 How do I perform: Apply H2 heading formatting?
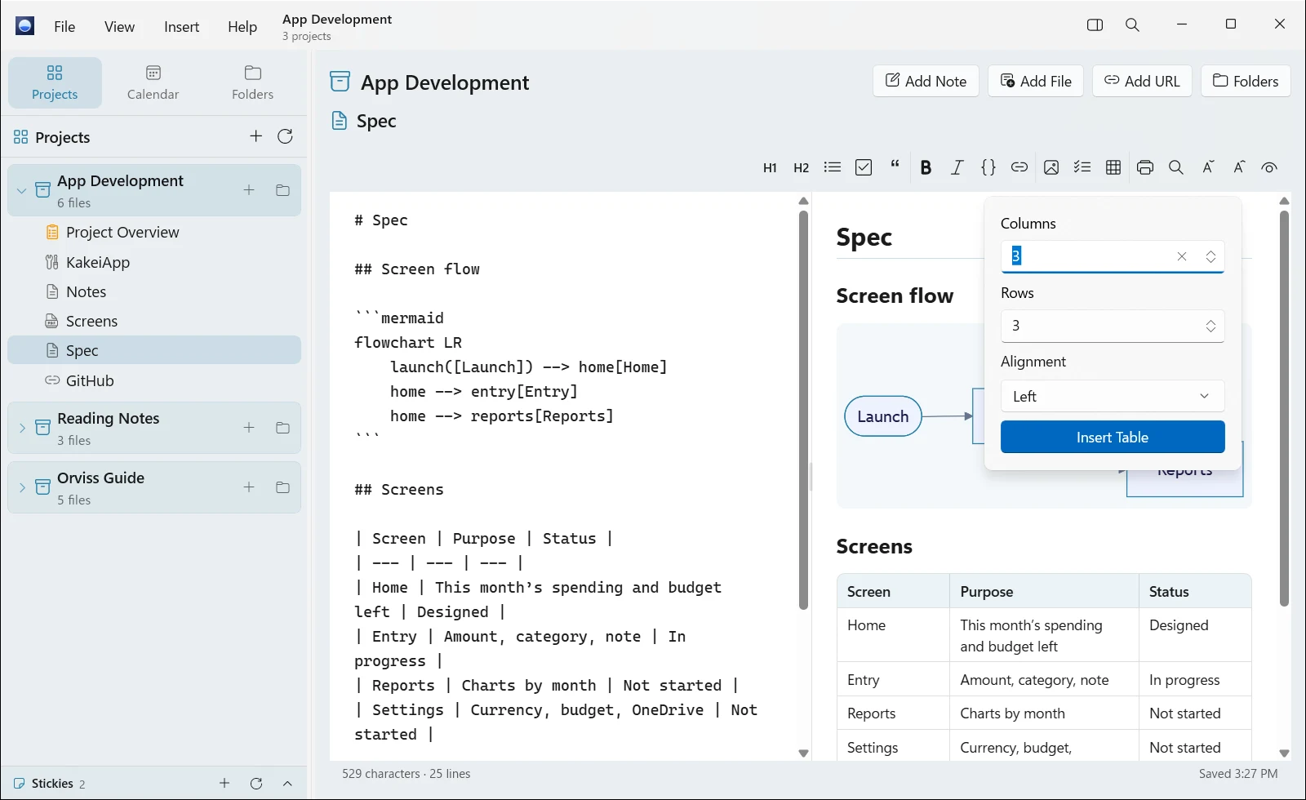802,167
